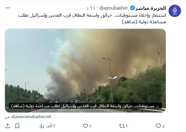Click the tweet text about Jerusalem fires

(x=92, y=19)
